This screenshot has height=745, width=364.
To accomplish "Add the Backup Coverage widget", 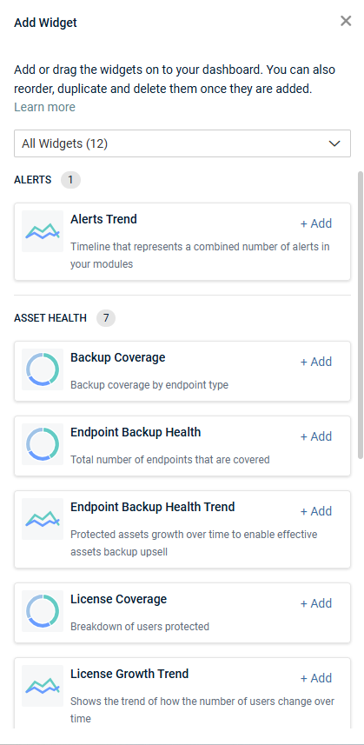I will tap(316, 362).
